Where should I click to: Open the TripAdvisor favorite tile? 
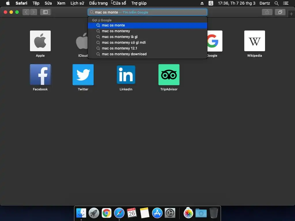[x=169, y=75]
